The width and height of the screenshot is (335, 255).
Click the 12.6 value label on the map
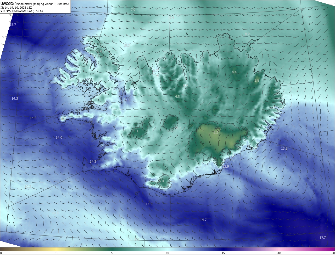[127, 99]
